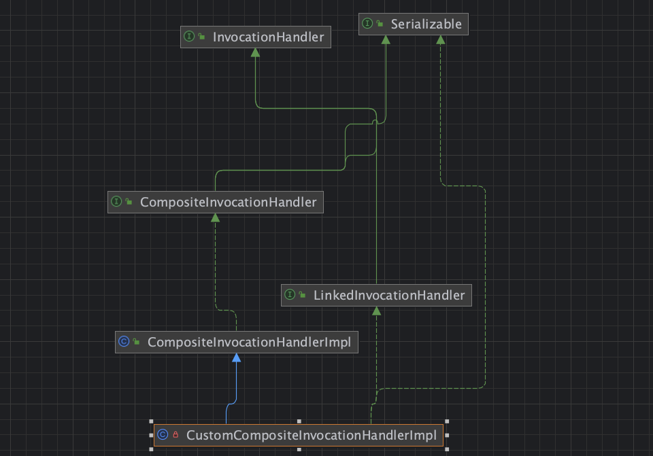The image size is (653, 456).
Task: Select the CompositeInvocationHandlerImpl class label
Action: click(x=249, y=342)
